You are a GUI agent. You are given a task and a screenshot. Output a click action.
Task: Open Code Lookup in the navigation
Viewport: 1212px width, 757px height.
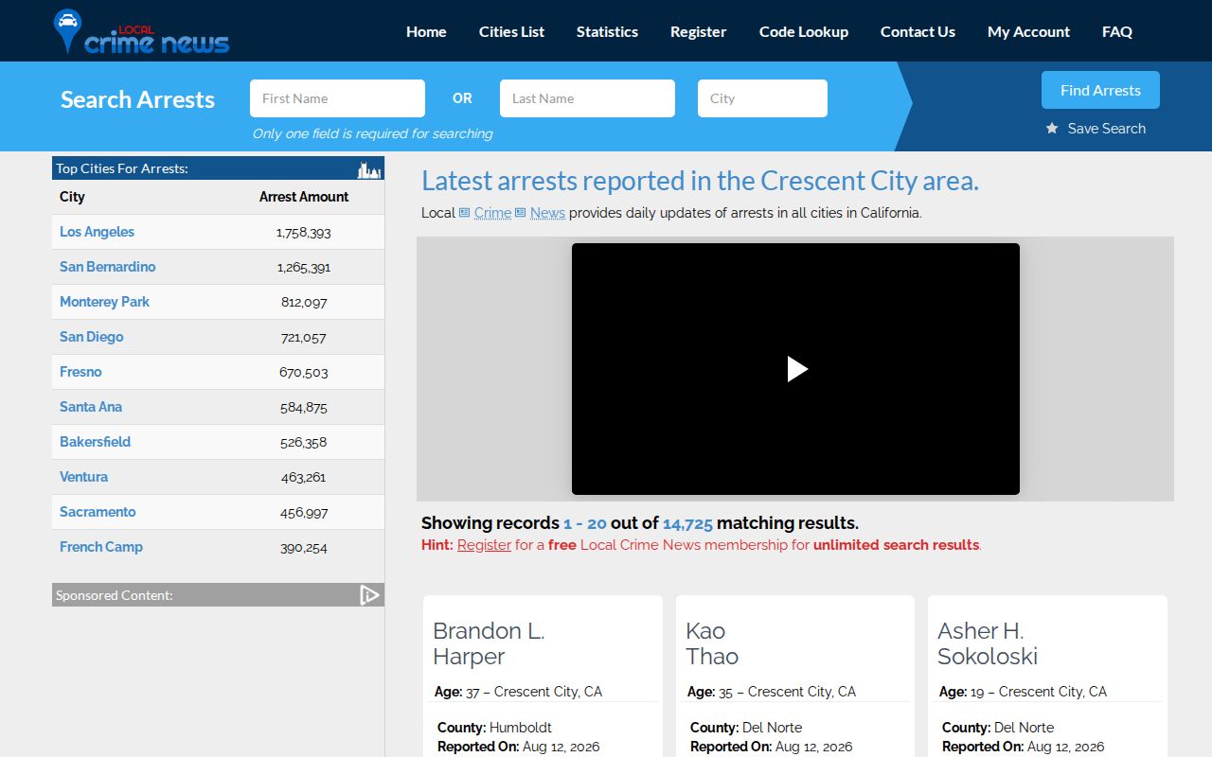coord(804,31)
